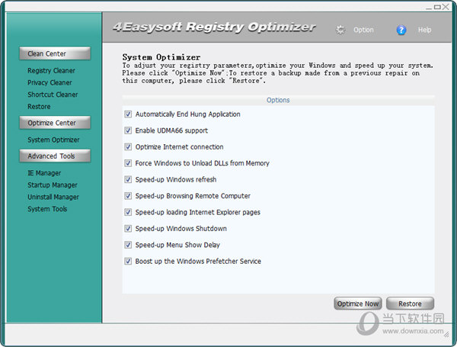This screenshot has height=347, width=457.
Task: Open the Help text link
Action: [x=424, y=30]
